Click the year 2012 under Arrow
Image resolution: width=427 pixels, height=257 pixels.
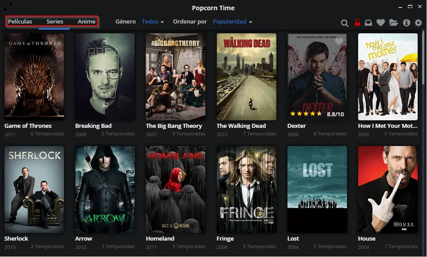(80, 247)
